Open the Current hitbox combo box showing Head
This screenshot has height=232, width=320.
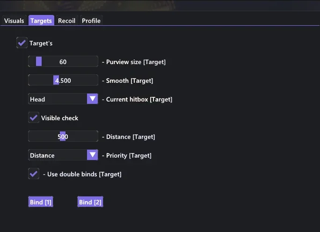coord(63,99)
